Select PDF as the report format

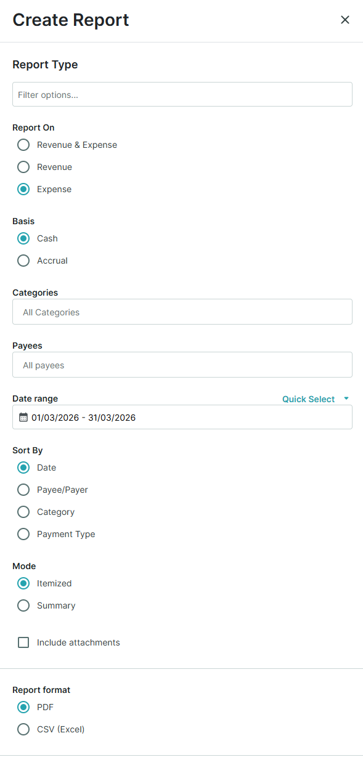[x=23, y=707]
